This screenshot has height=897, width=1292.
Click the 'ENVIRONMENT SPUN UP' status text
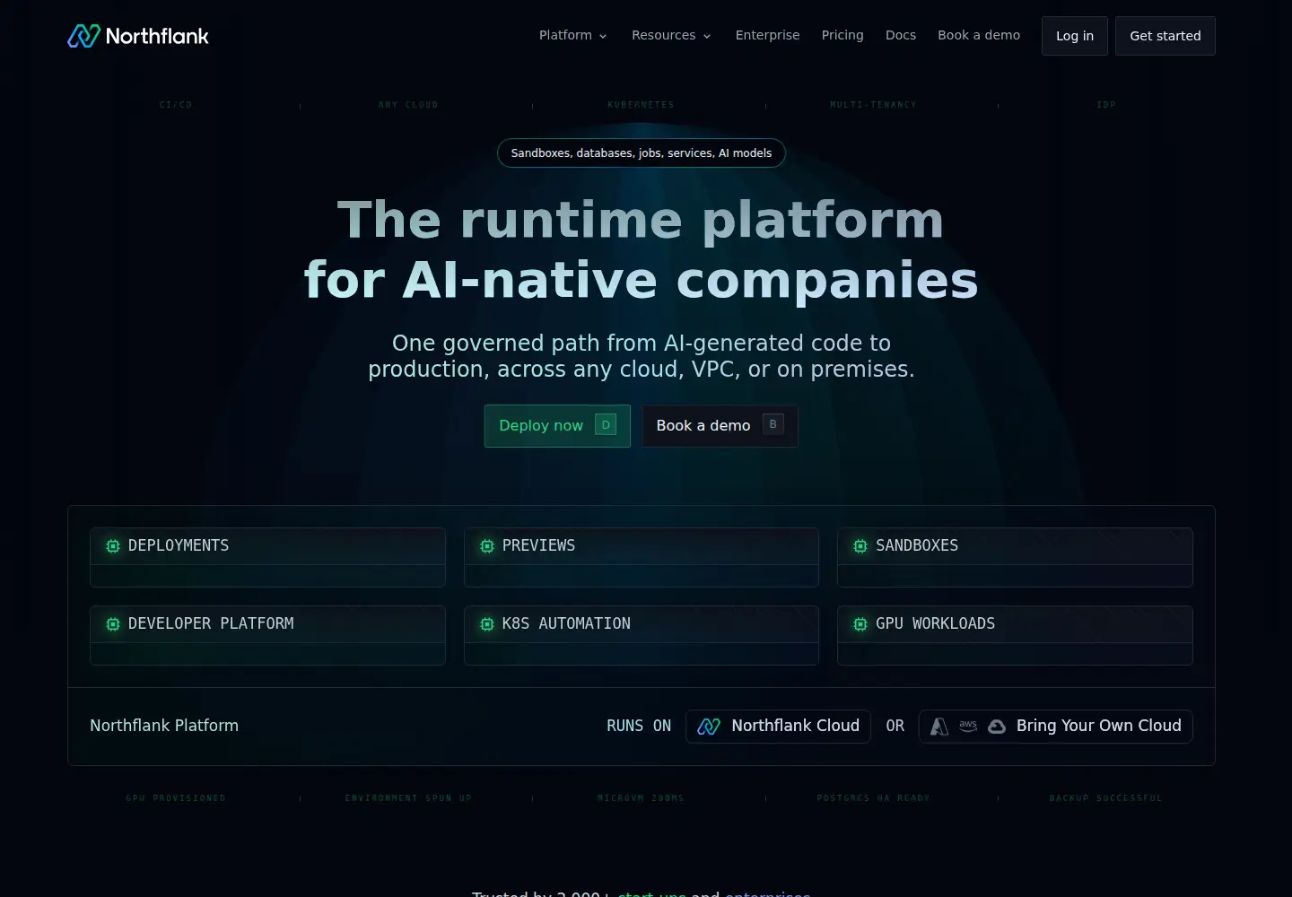[408, 798]
